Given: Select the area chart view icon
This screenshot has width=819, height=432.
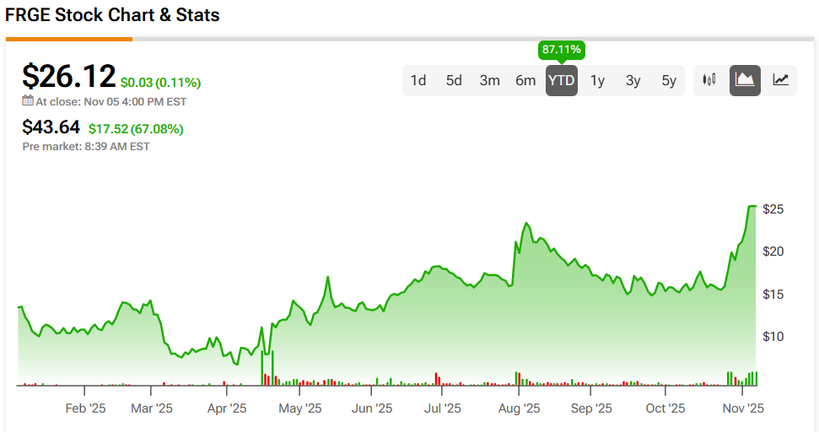Looking at the screenshot, I should (x=745, y=80).
